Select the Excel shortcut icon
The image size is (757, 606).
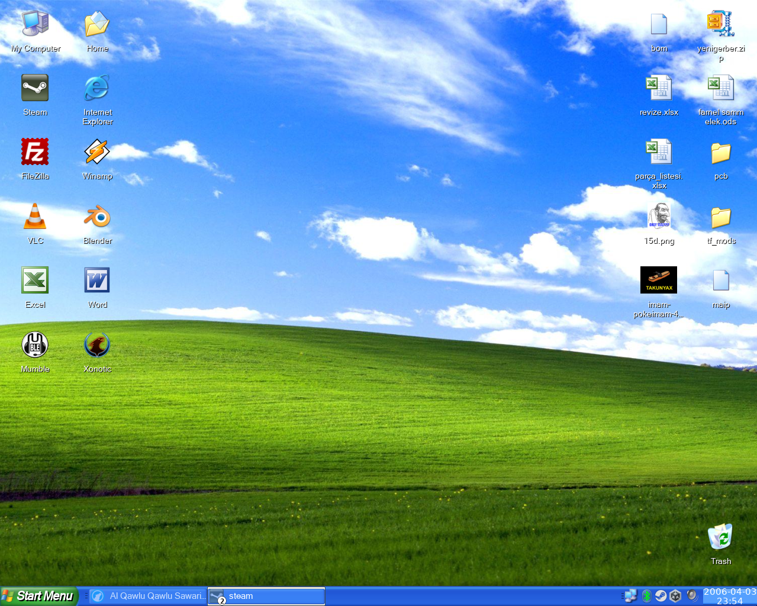pos(35,280)
